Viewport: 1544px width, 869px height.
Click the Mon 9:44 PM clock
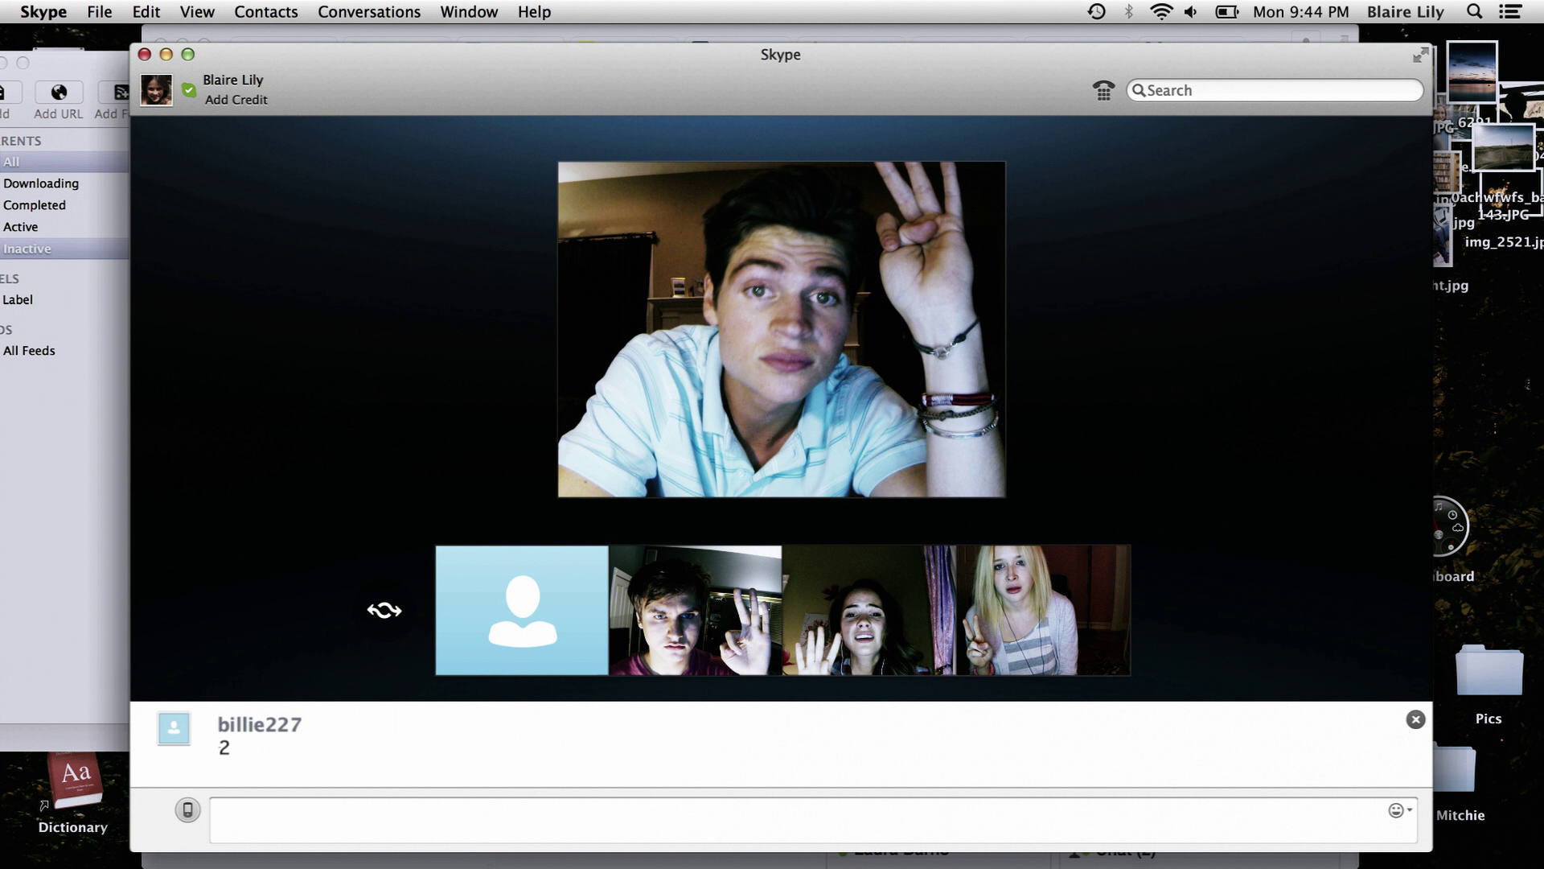(x=1300, y=12)
